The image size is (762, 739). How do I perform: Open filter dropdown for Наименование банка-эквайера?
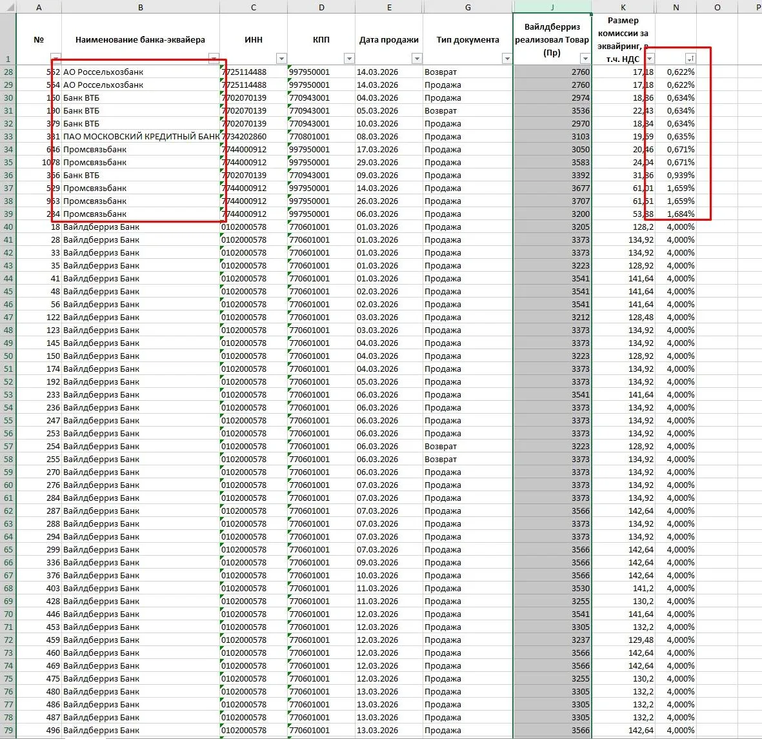point(214,58)
